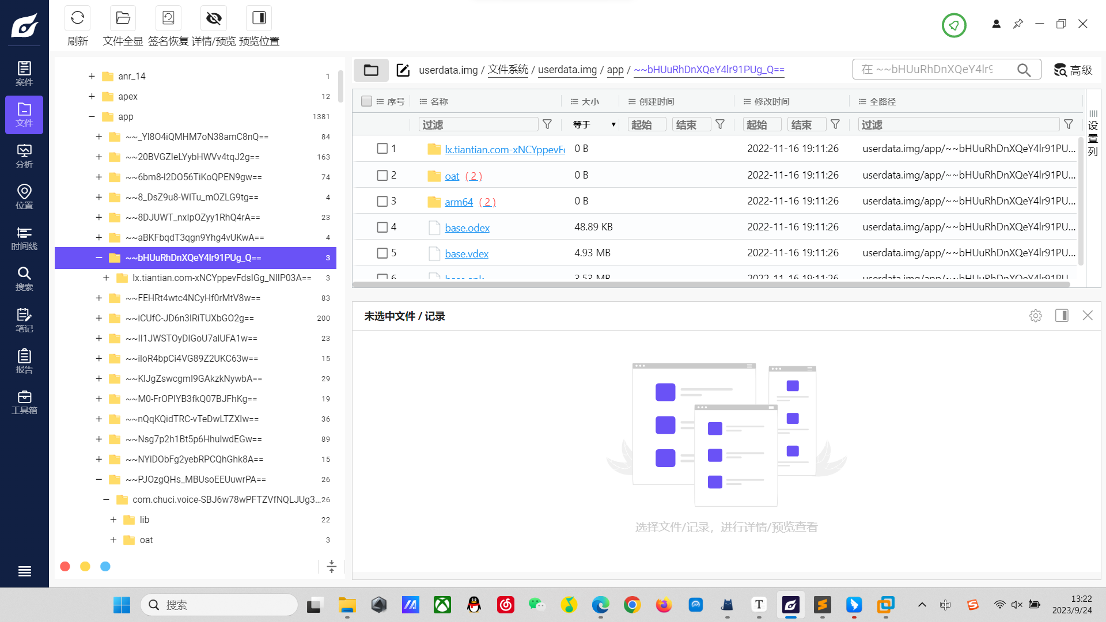The height and width of the screenshot is (622, 1106).
Task: Click the 名称 name filter field
Action: pyautogui.click(x=479, y=124)
